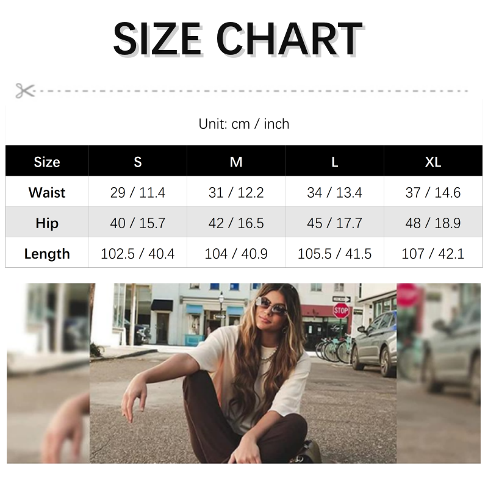Click the Size column header

(x=47, y=162)
